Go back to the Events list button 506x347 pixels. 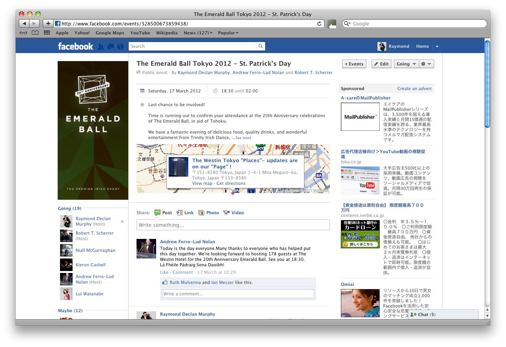(354, 64)
